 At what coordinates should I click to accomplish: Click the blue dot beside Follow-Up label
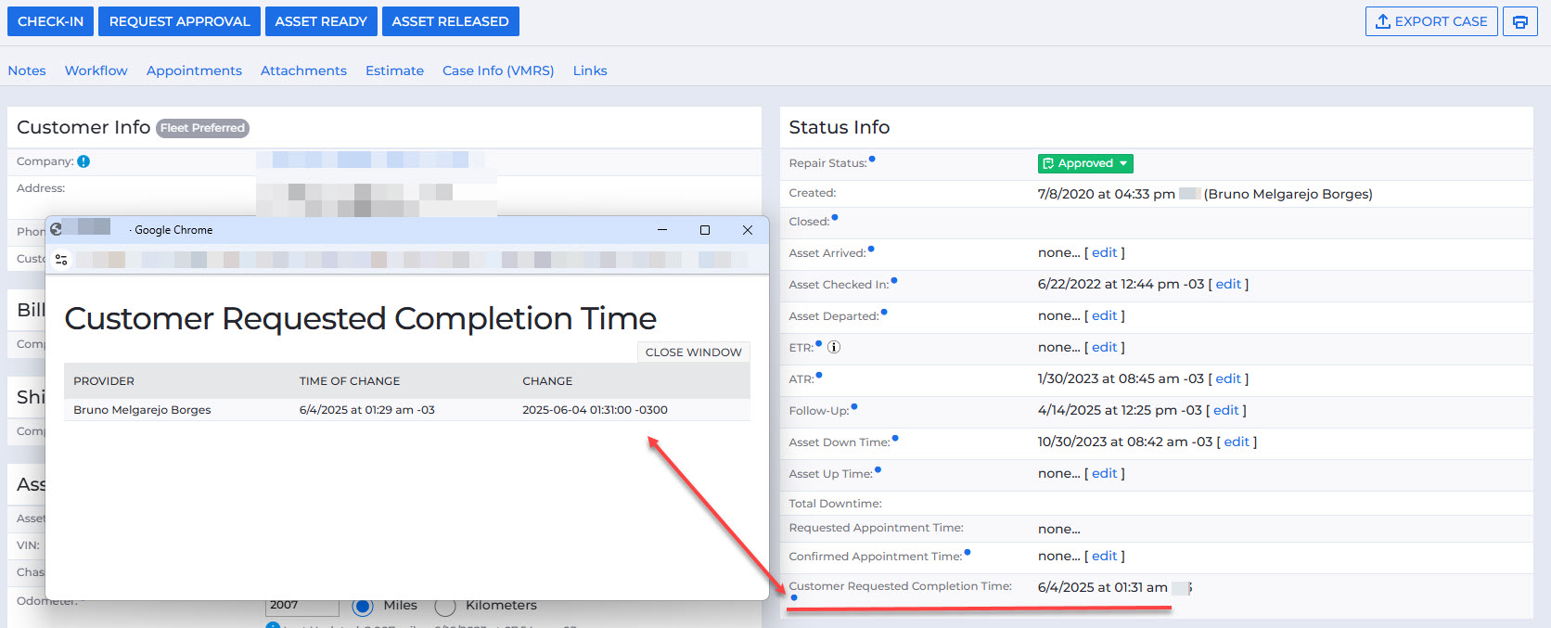pyautogui.click(x=854, y=406)
